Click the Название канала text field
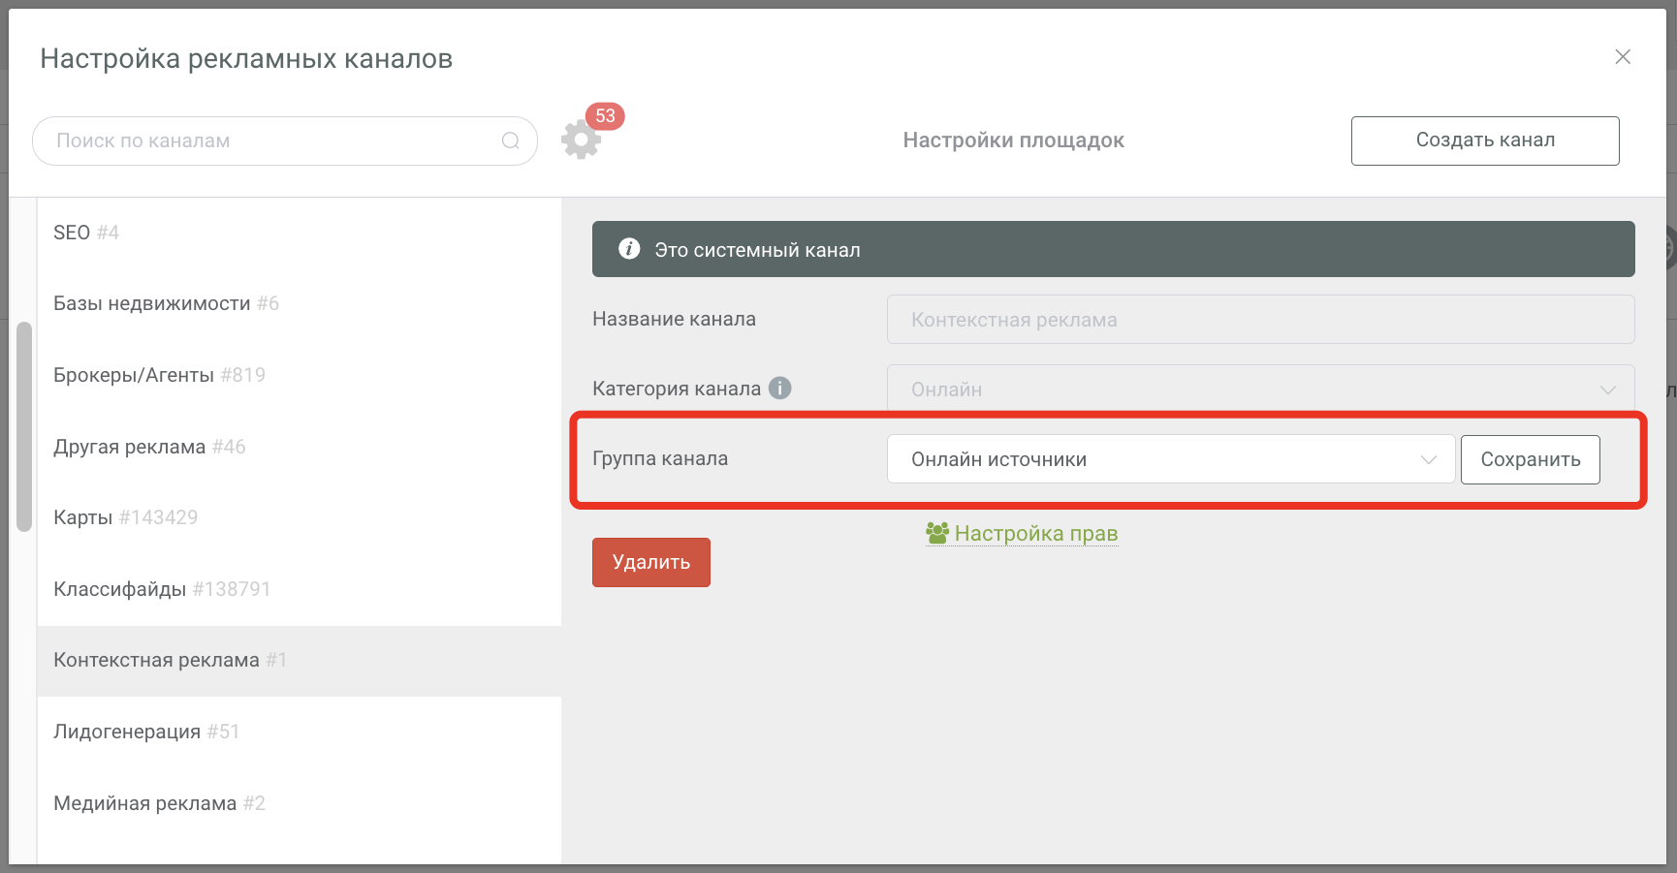 click(1259, 320)
